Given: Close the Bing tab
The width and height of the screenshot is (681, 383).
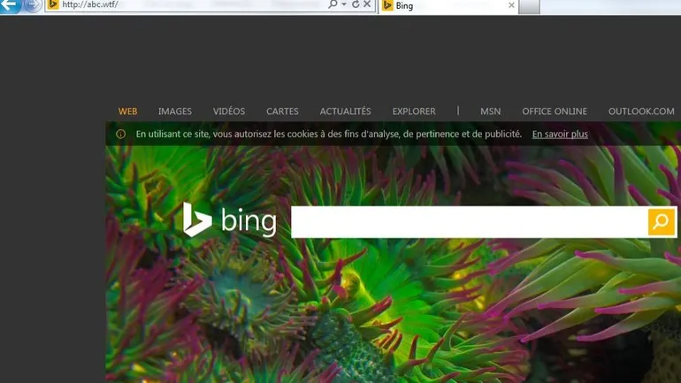Looking at the screenshot, I should [x=511, y=5].
